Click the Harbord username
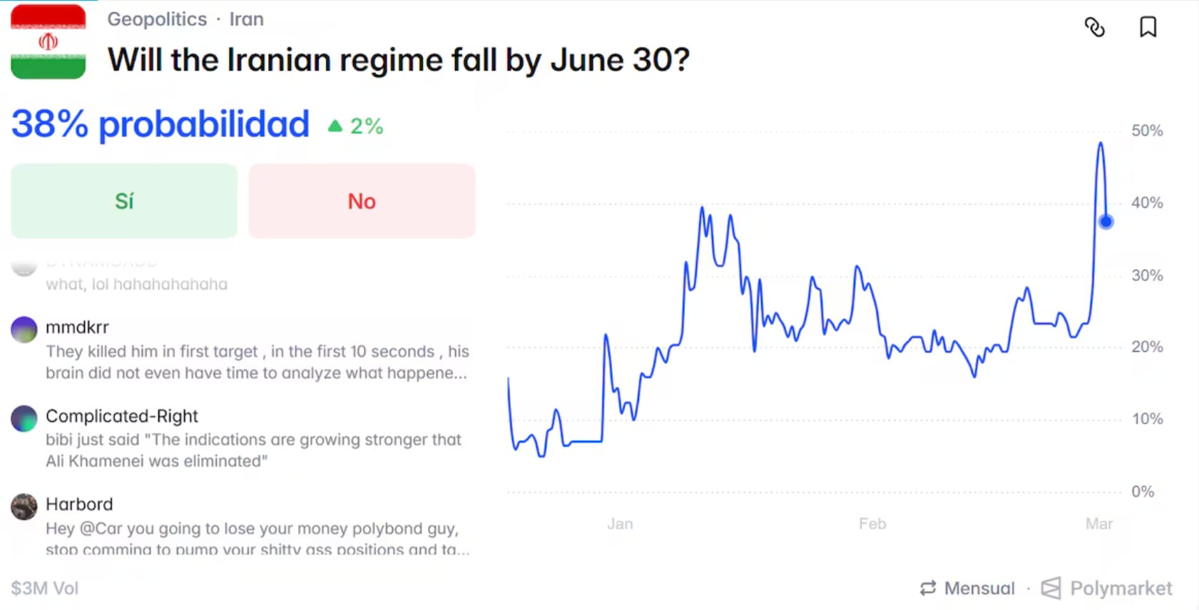Image resolution: width=1199 pixels, height=610 pixels. (79, 504)
